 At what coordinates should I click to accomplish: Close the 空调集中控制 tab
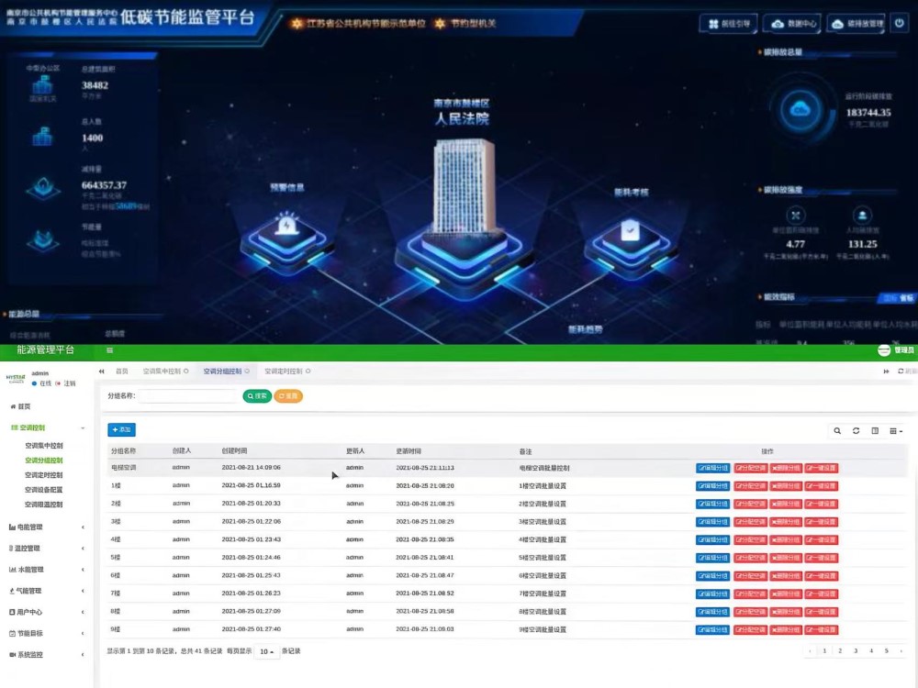point(186,372)
